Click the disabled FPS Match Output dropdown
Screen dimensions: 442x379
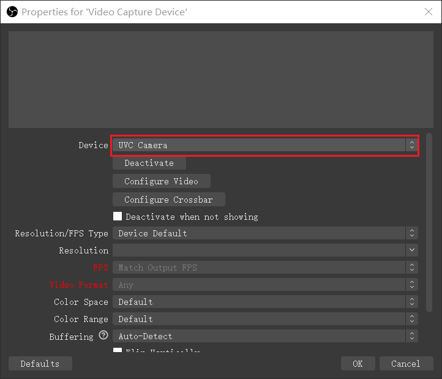pyautogui.click(x=264, y=268)
